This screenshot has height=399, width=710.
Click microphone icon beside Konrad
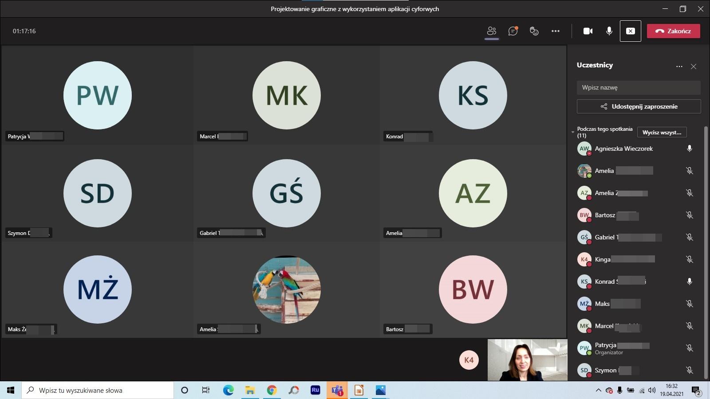point(690,282)
